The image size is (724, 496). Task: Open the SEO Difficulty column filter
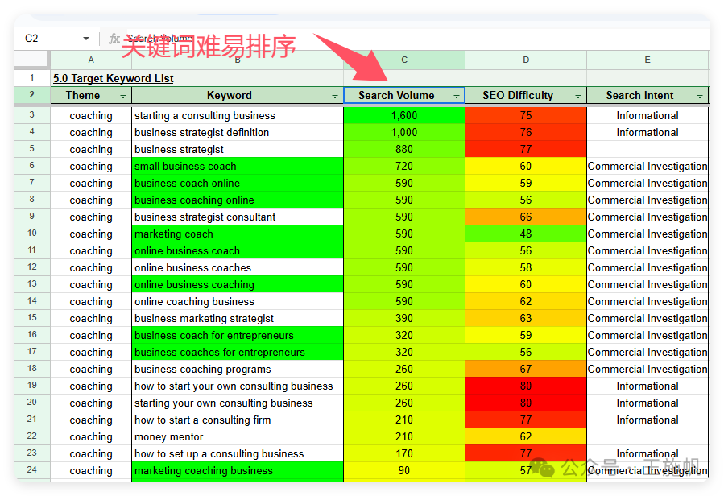coord(577,95)
